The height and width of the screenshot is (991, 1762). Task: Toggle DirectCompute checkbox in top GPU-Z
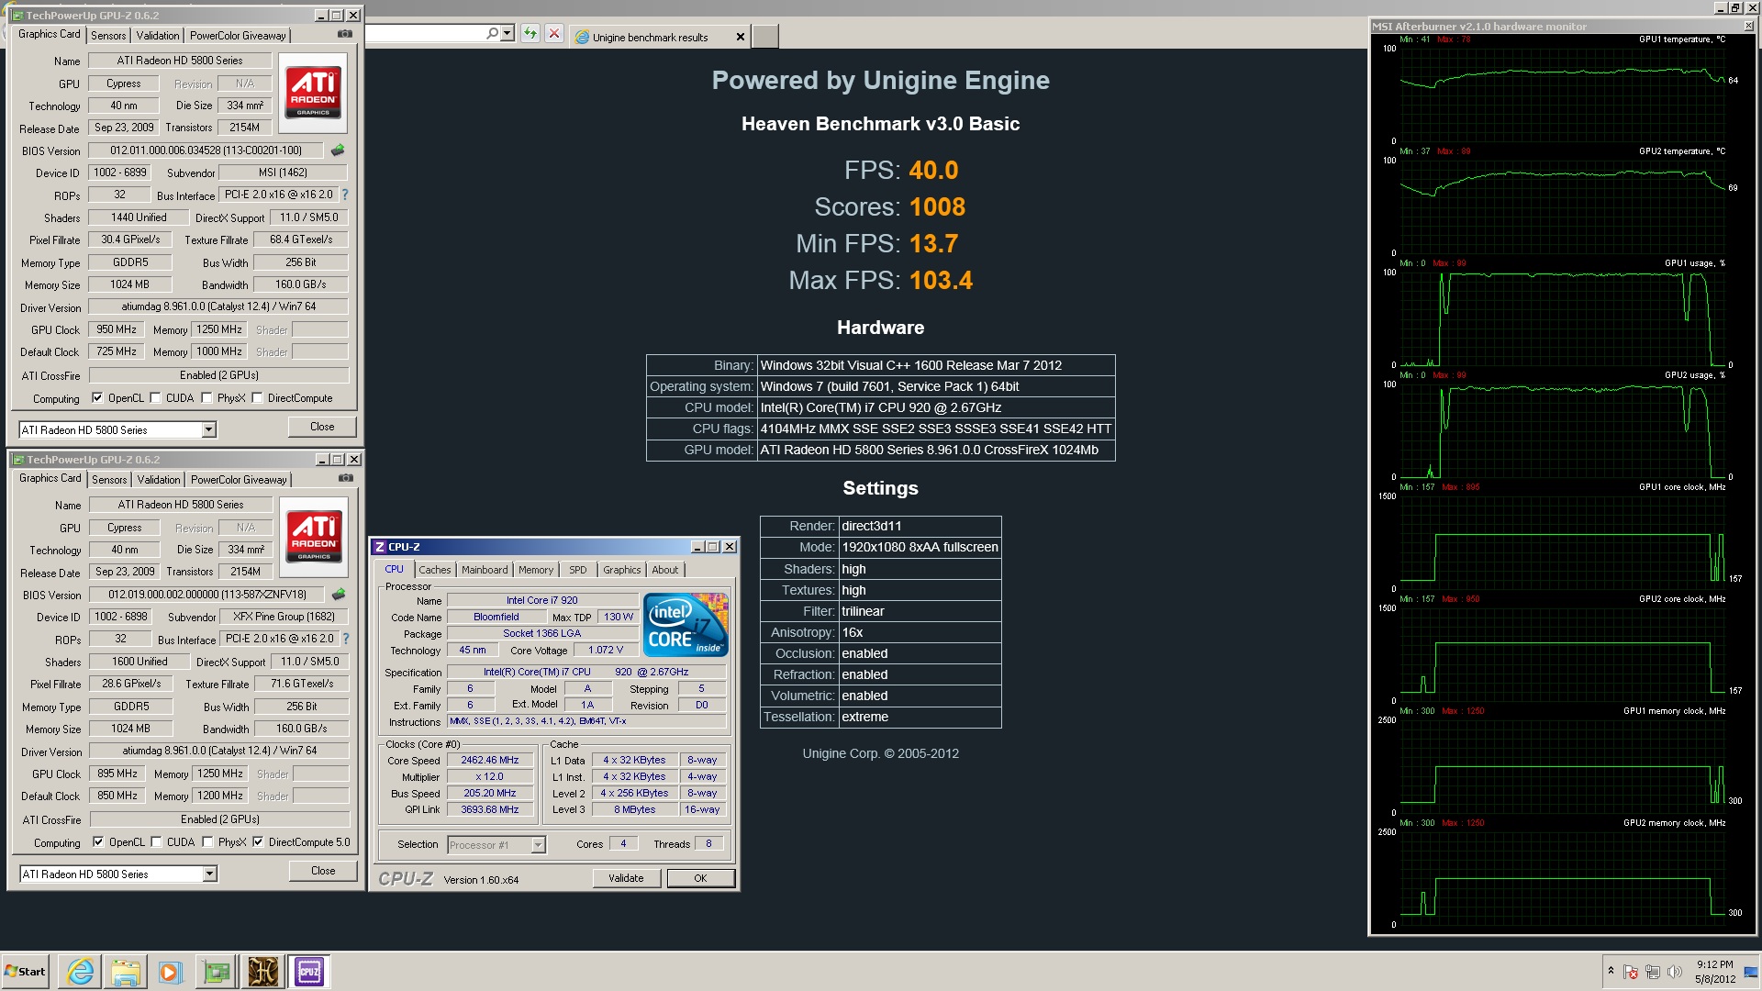[258, 398]
